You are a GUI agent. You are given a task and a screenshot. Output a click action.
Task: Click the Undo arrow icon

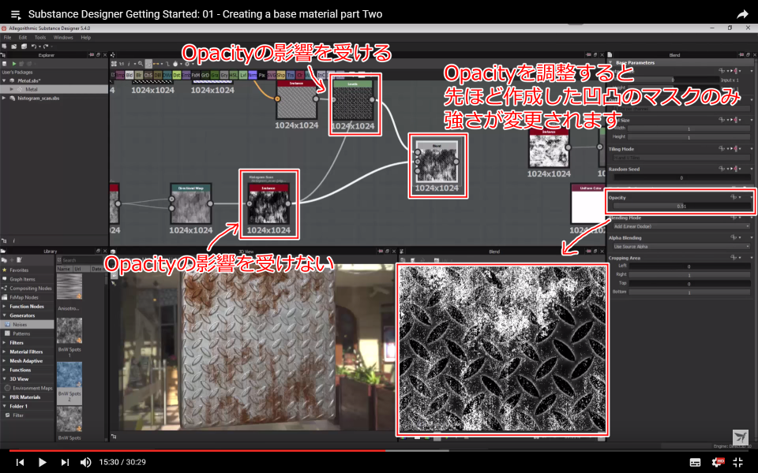(33, 47)
